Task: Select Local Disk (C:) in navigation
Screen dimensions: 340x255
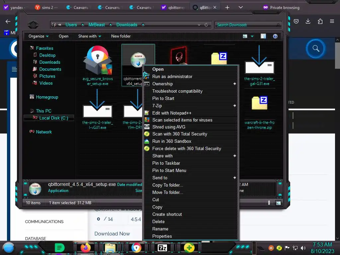Action: [53, 118]
